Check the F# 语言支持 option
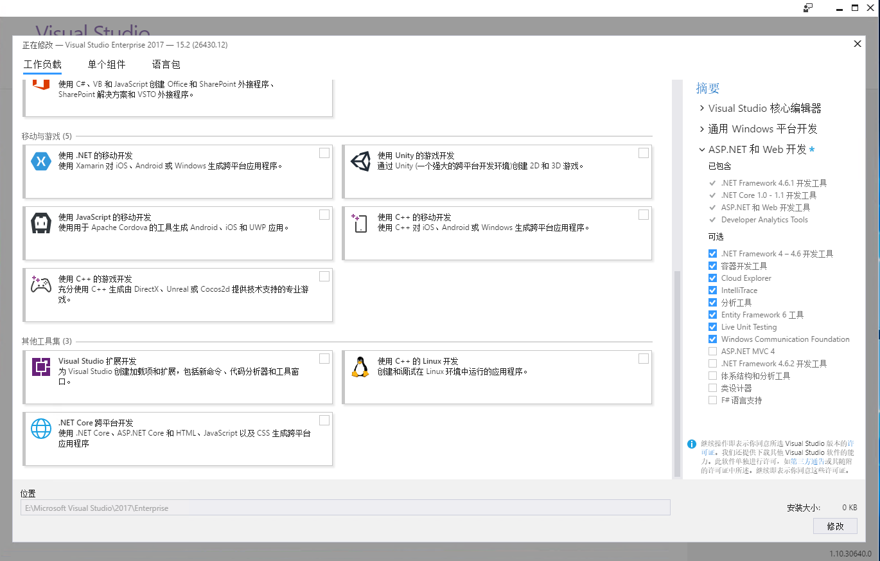The width and height of the screenshot is (880, 561). pos(712,400)
